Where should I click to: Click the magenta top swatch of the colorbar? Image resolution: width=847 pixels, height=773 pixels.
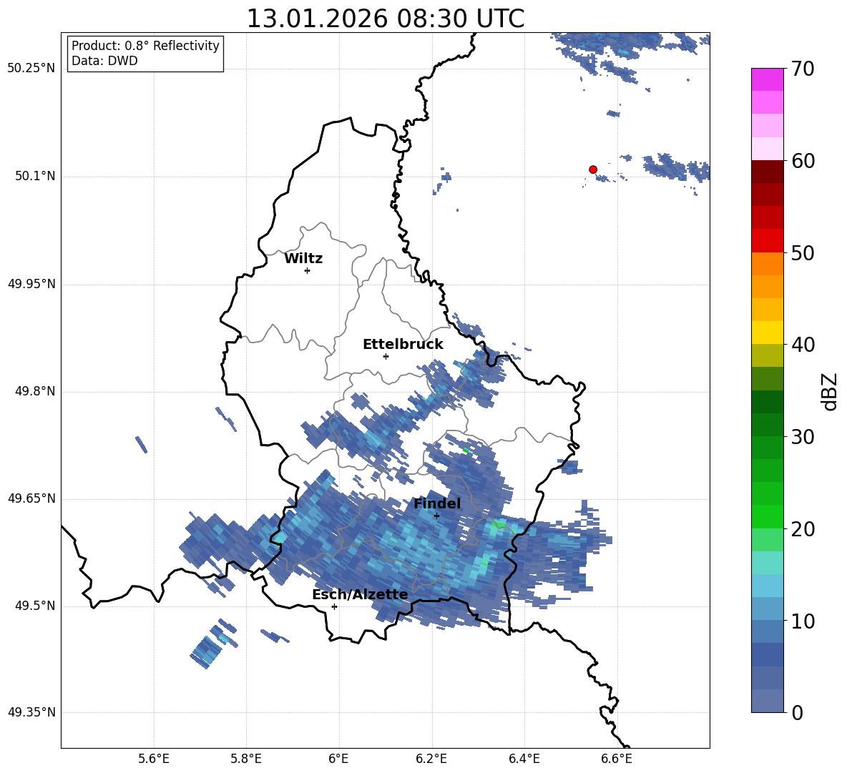pyautogui.click(x=767, y=80)
